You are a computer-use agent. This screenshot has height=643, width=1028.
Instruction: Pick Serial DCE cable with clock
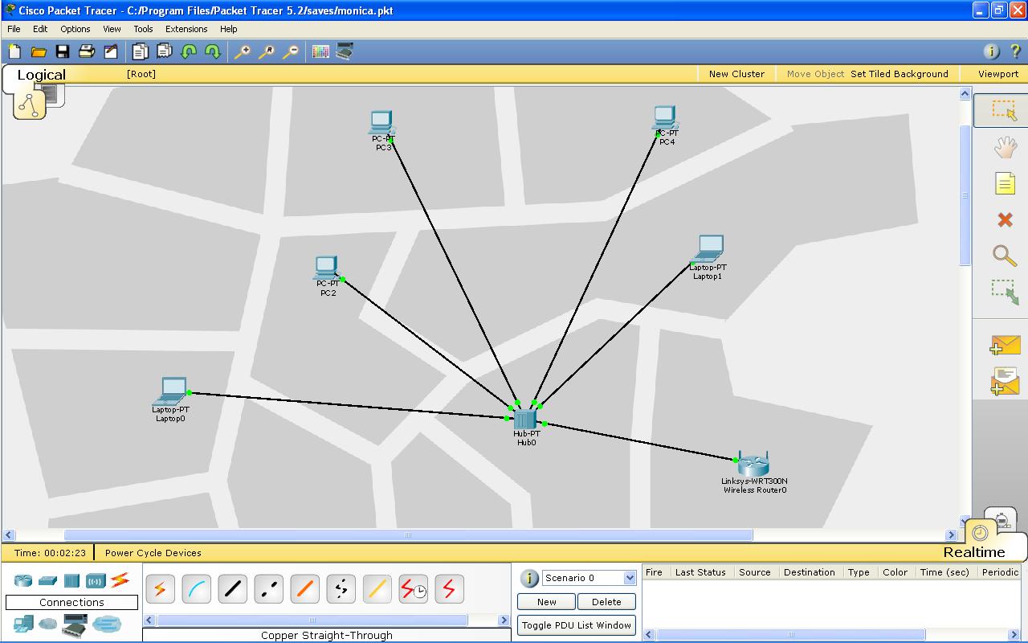coord(413,590)
